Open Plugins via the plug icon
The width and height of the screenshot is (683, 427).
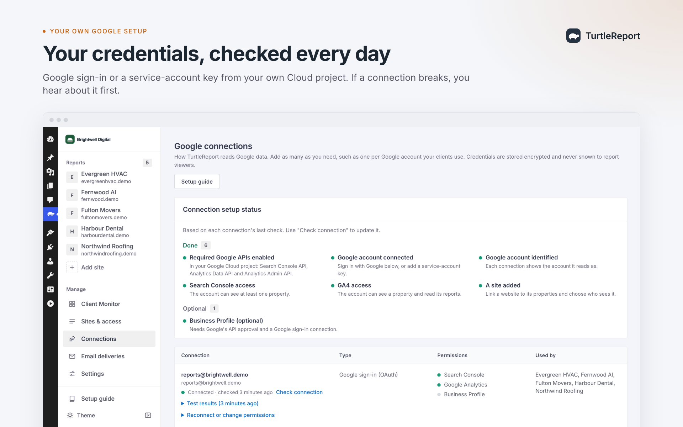(x=50, y=247)
